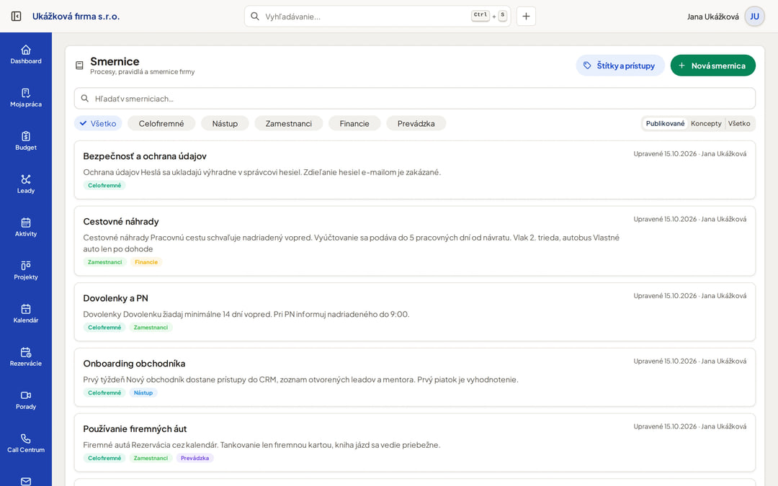
Task: Click Prevádzka tag on Používanie firemných áut
Action: (195, 458)
